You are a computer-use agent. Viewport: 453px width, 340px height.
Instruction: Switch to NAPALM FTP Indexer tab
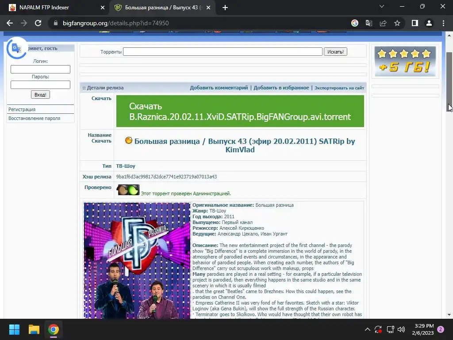[x=55, y=8]
